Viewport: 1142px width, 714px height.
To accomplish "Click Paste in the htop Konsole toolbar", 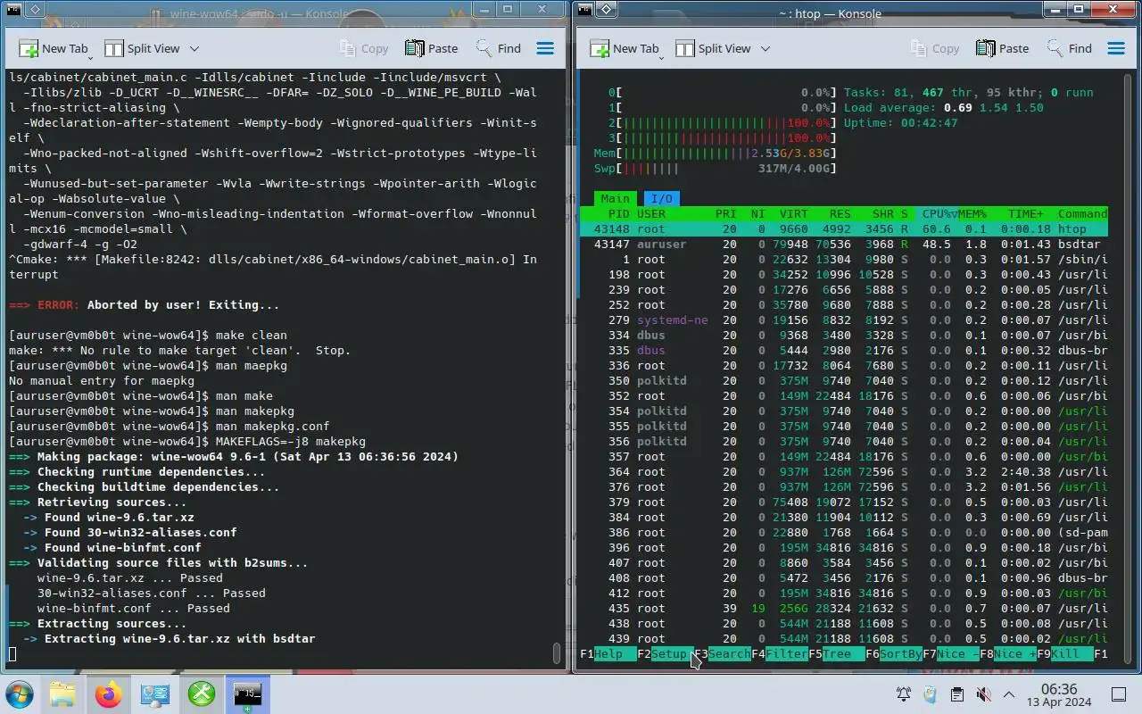I will [x=1003, y=48].
